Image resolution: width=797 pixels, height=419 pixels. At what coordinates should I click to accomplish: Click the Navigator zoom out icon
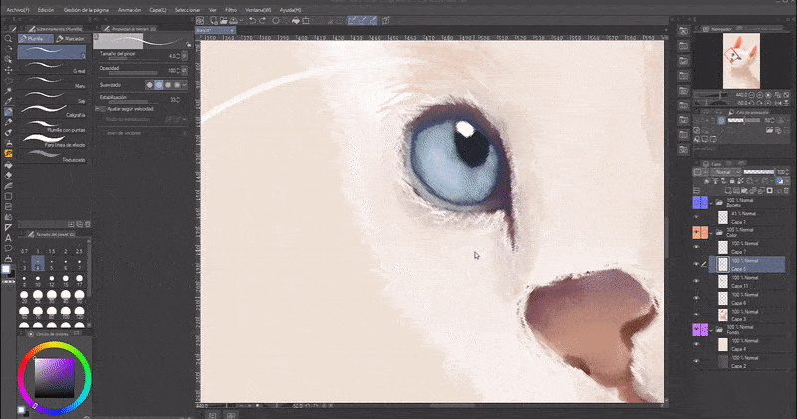click(x=752, y=95)
